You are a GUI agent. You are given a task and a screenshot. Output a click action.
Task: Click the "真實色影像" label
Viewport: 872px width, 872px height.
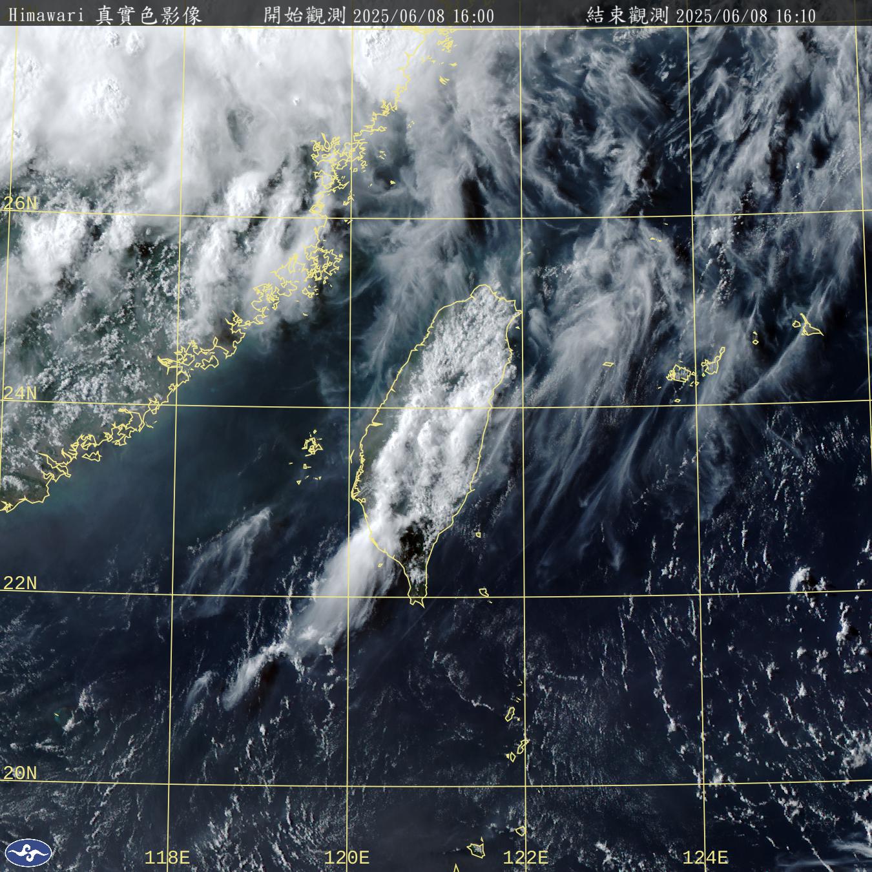point(149,16)
